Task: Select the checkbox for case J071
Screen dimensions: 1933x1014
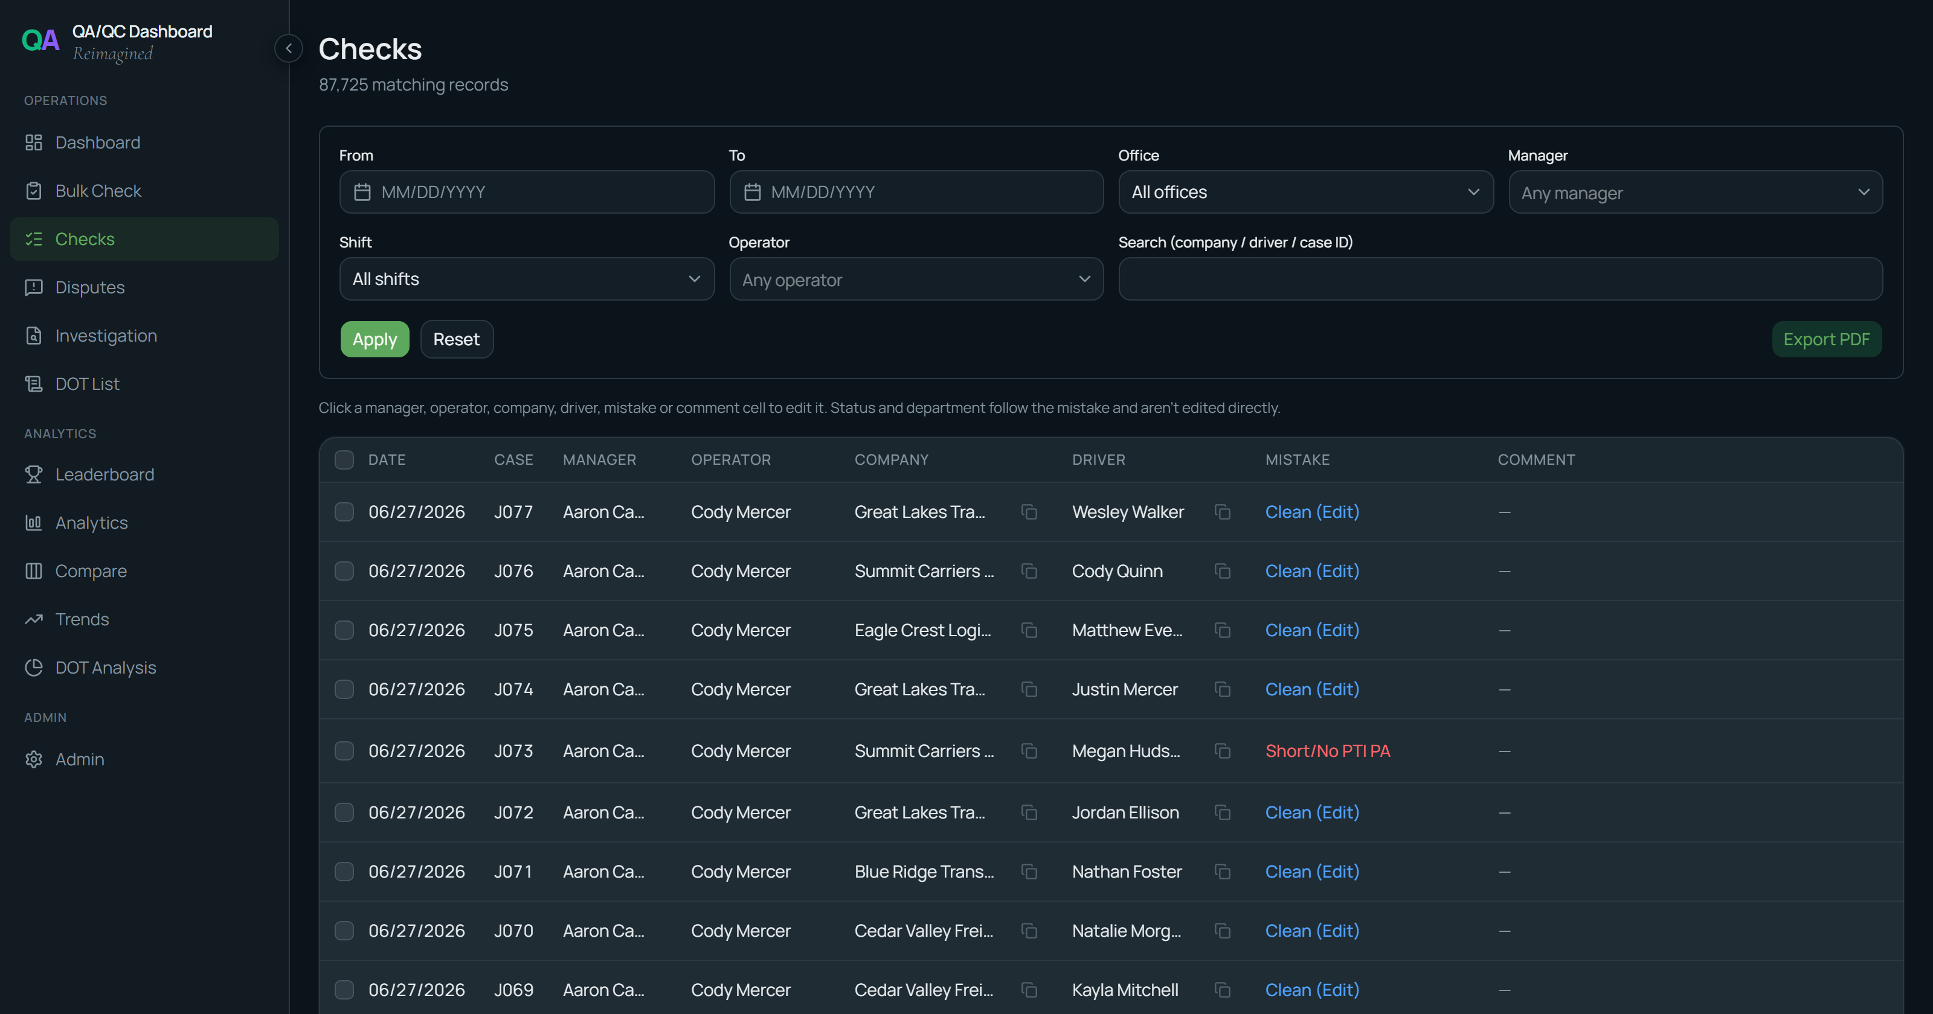Action: coord(344,872)
